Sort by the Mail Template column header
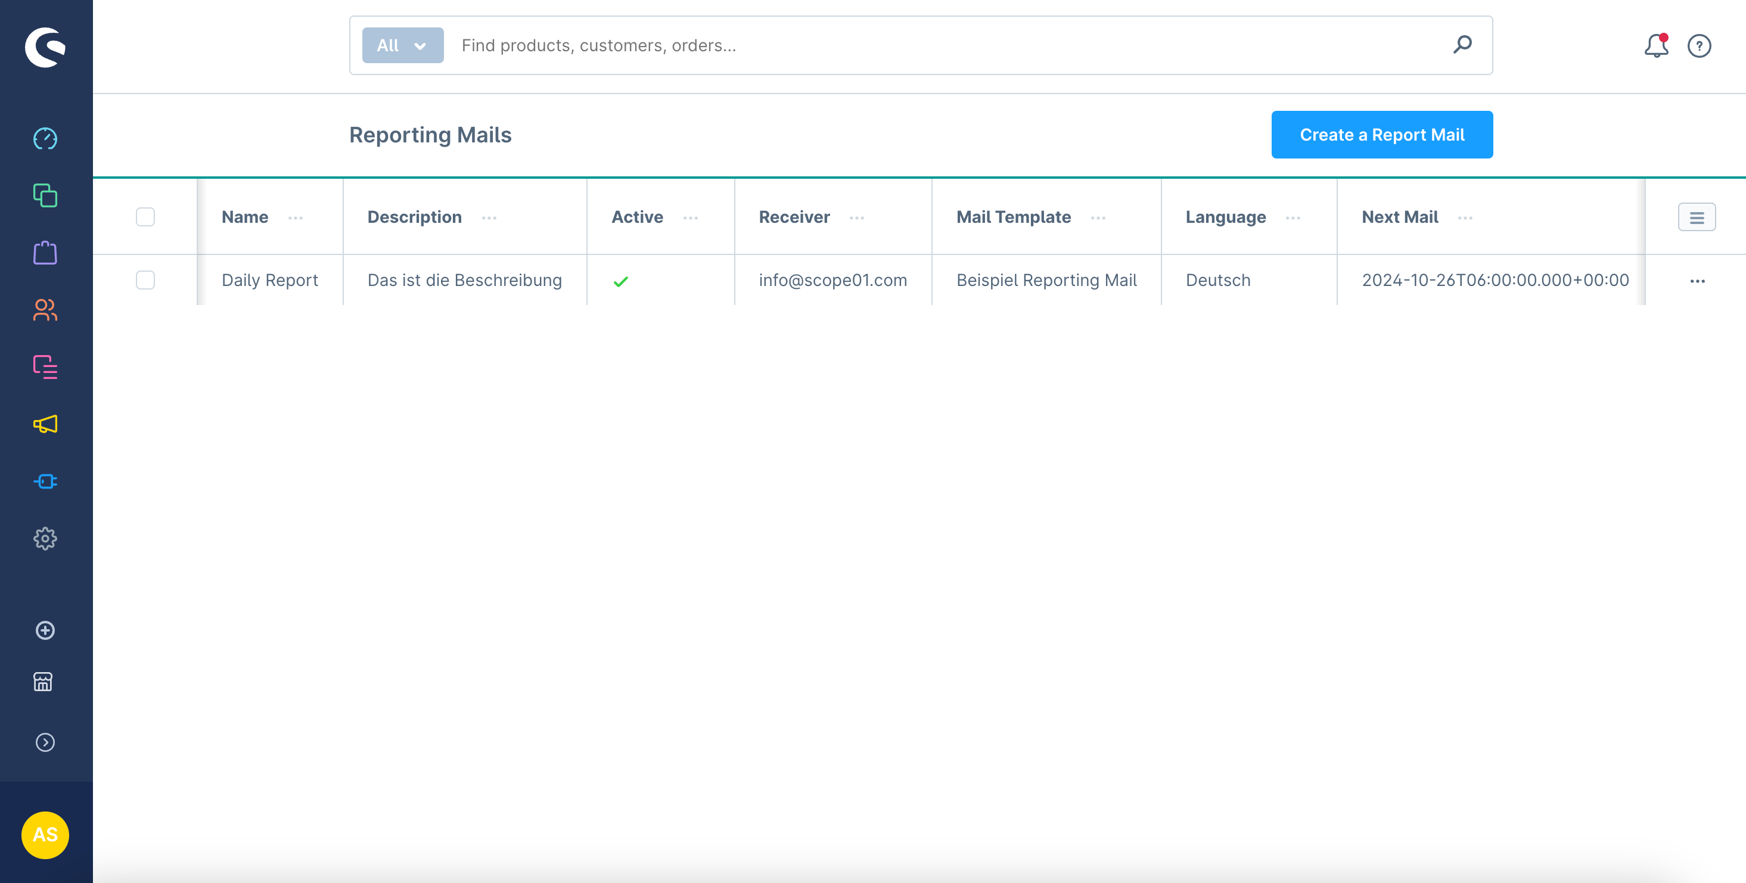 pyautogui.click(x=1013, y=217)
